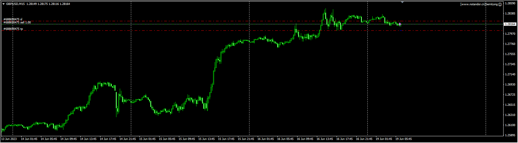The width and height of the screenshot is (518, 143).
Task: Click the smiley face expert advisor icon
Action: 500,4
